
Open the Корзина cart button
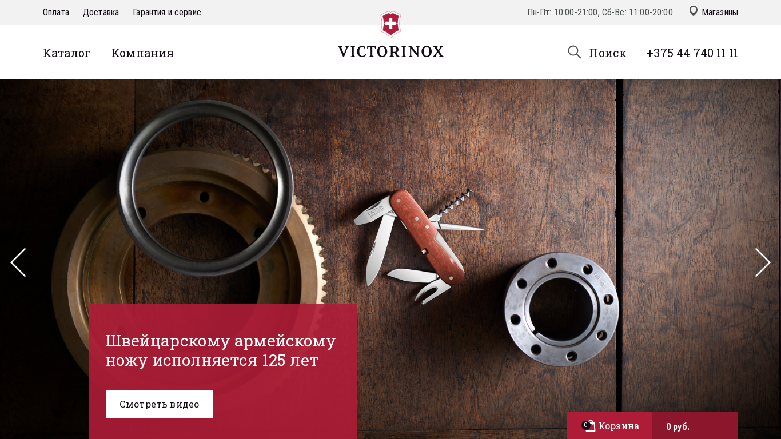coord(609,425)
